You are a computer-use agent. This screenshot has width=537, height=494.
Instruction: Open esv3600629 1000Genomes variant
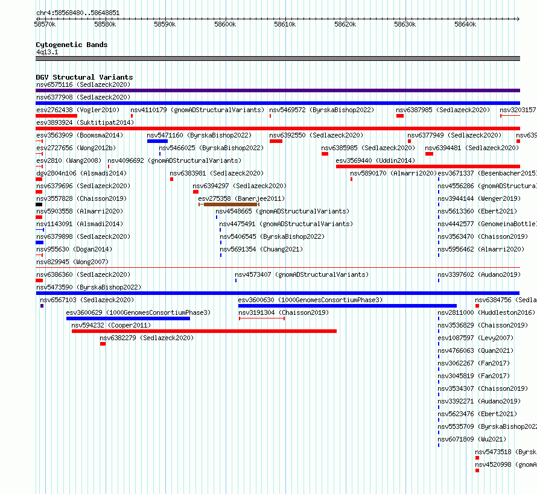pos(138,312)
